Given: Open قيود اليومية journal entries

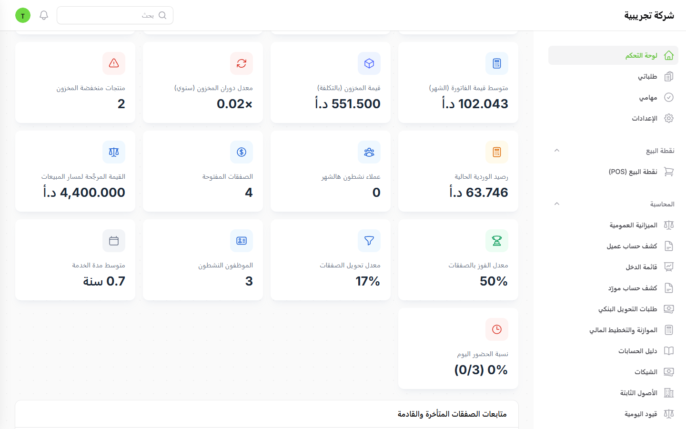Looking at the screenshot, I should tap(613, 414).
